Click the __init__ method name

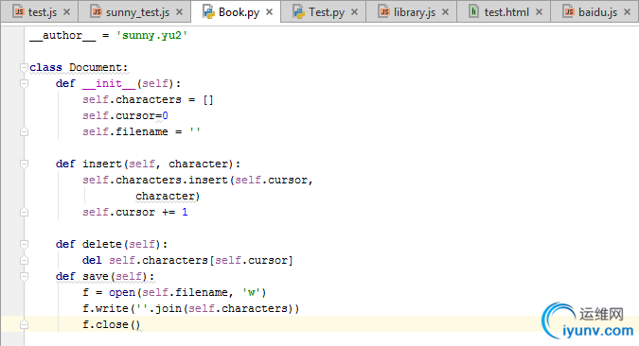point(109,84)
